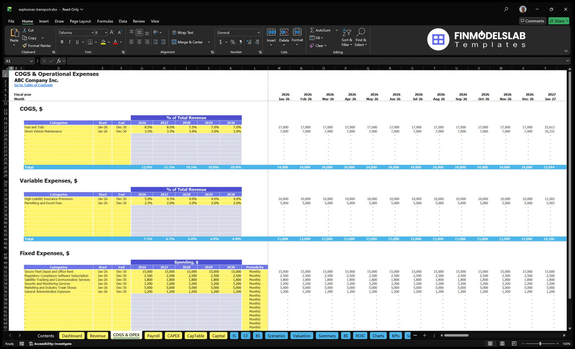The width and height of the screenshot is (575, 349).
Task: Click the green Share button
Action: tap(558, 21)
